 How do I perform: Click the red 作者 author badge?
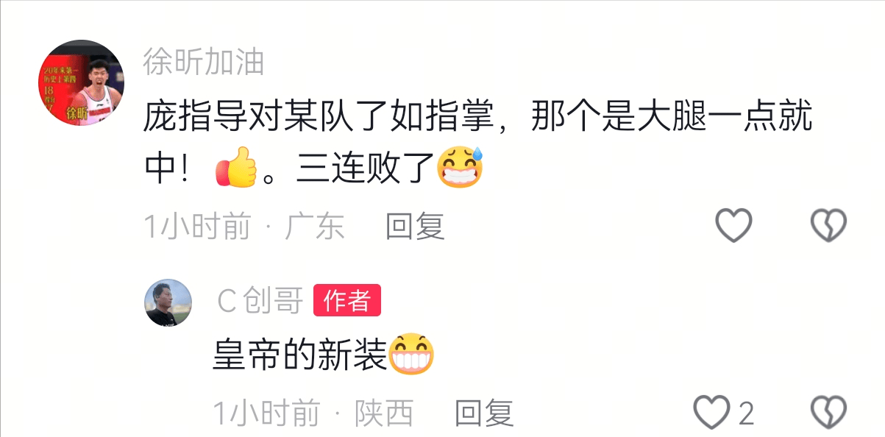347,300
